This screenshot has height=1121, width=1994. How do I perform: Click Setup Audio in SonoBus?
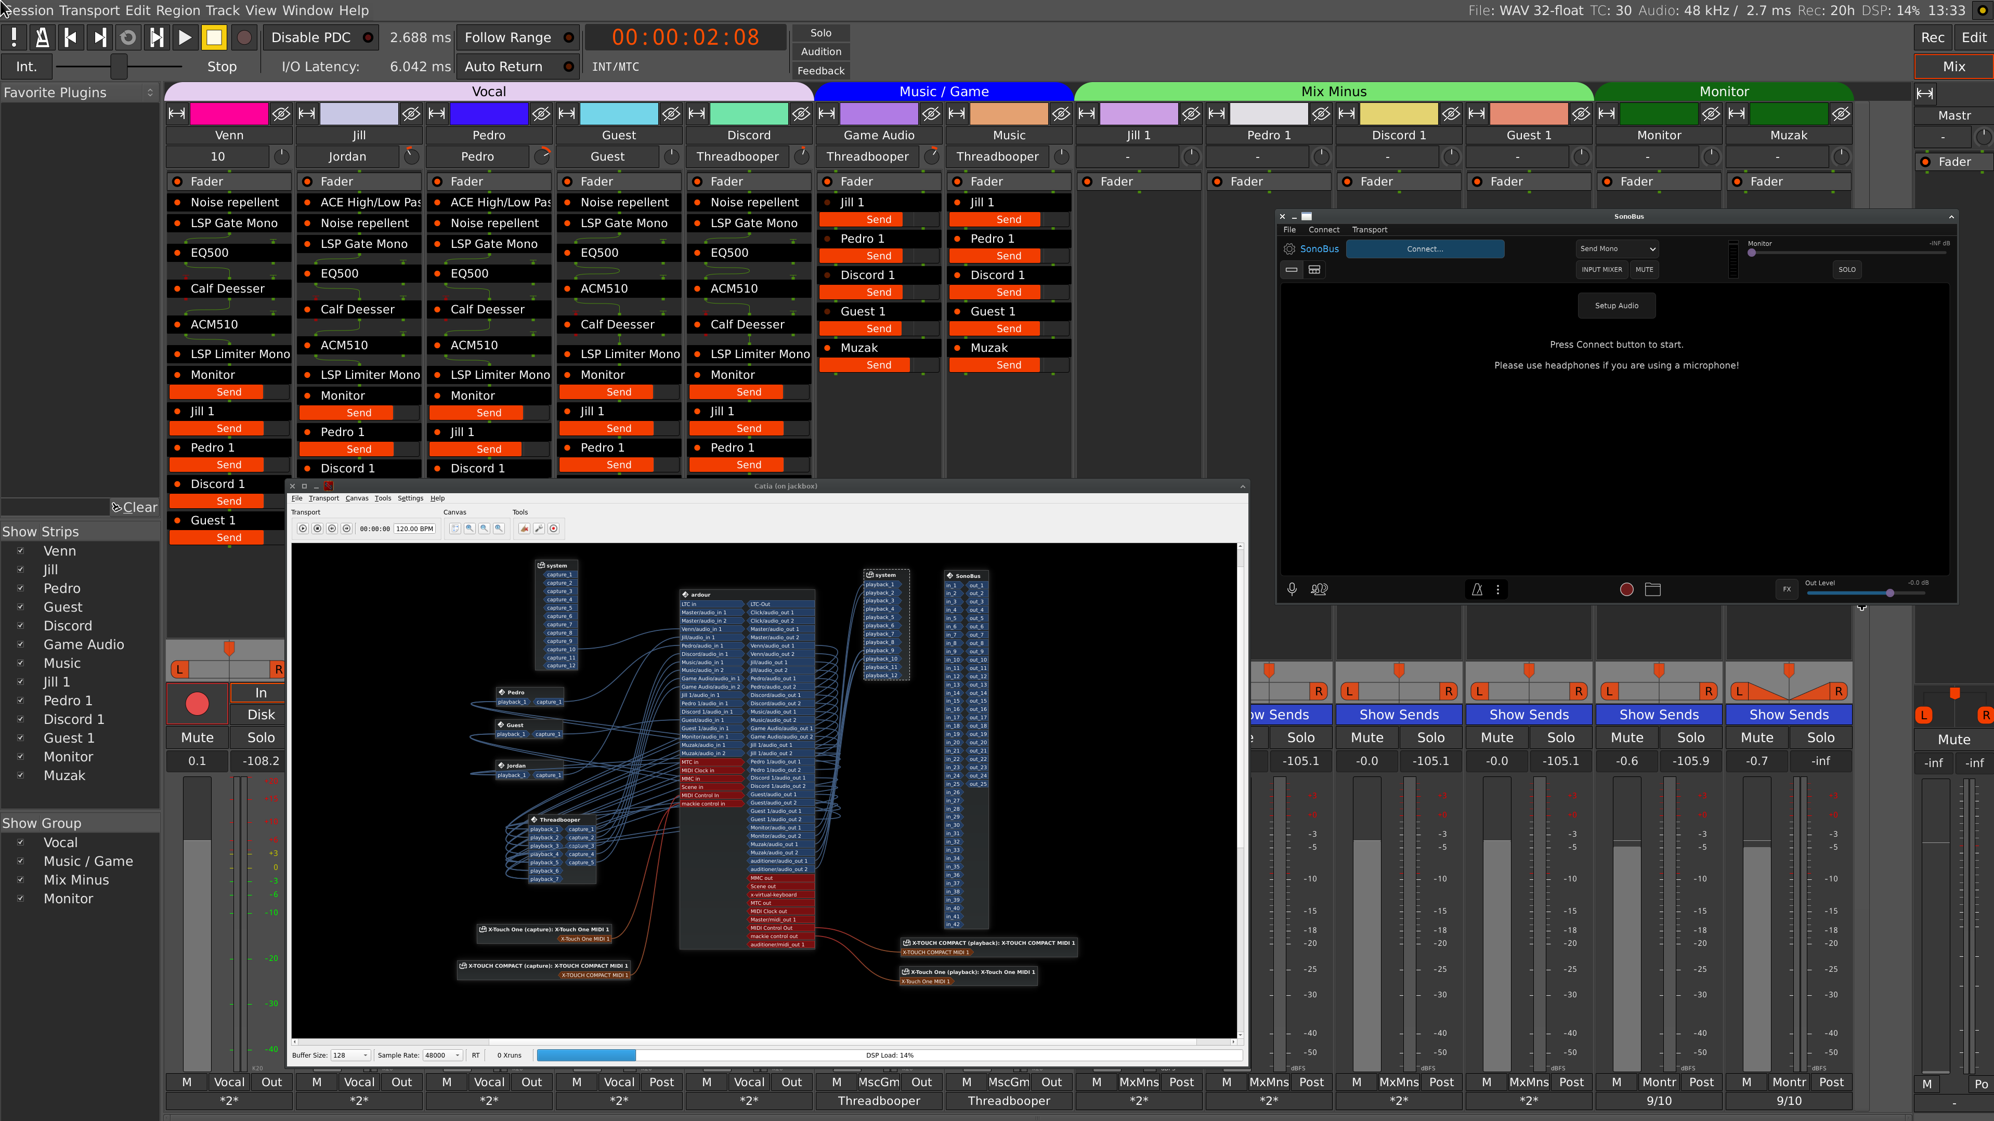coord(1617,305)
